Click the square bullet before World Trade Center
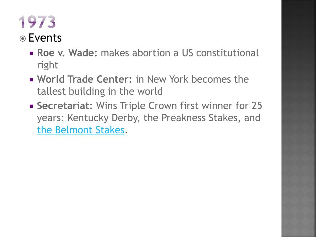The width and height of the screenshot is (316, 237). point(31,80)
